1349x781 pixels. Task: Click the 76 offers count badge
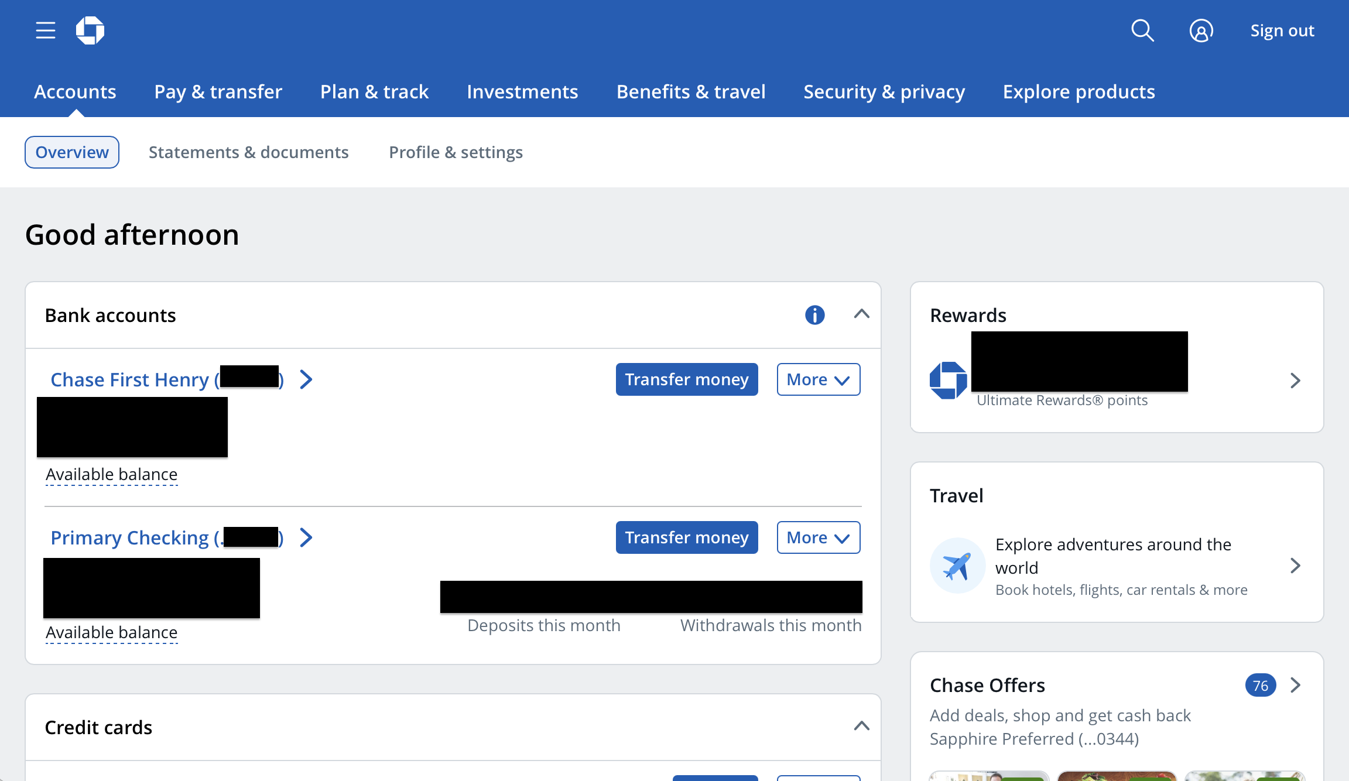click(x=1261, y=685)
